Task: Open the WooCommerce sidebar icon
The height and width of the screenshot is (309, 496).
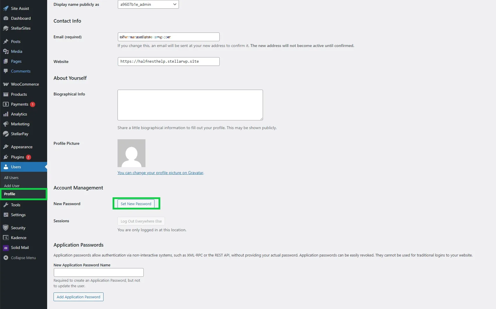Action: coord(6,84)
